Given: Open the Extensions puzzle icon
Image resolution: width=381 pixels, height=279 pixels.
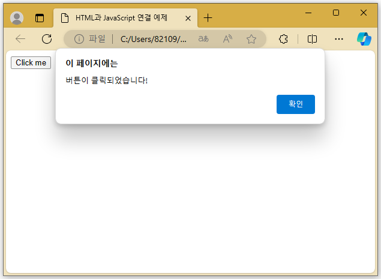Looking at the screenshot, I should pyautogui.click(x=283, y=39).
